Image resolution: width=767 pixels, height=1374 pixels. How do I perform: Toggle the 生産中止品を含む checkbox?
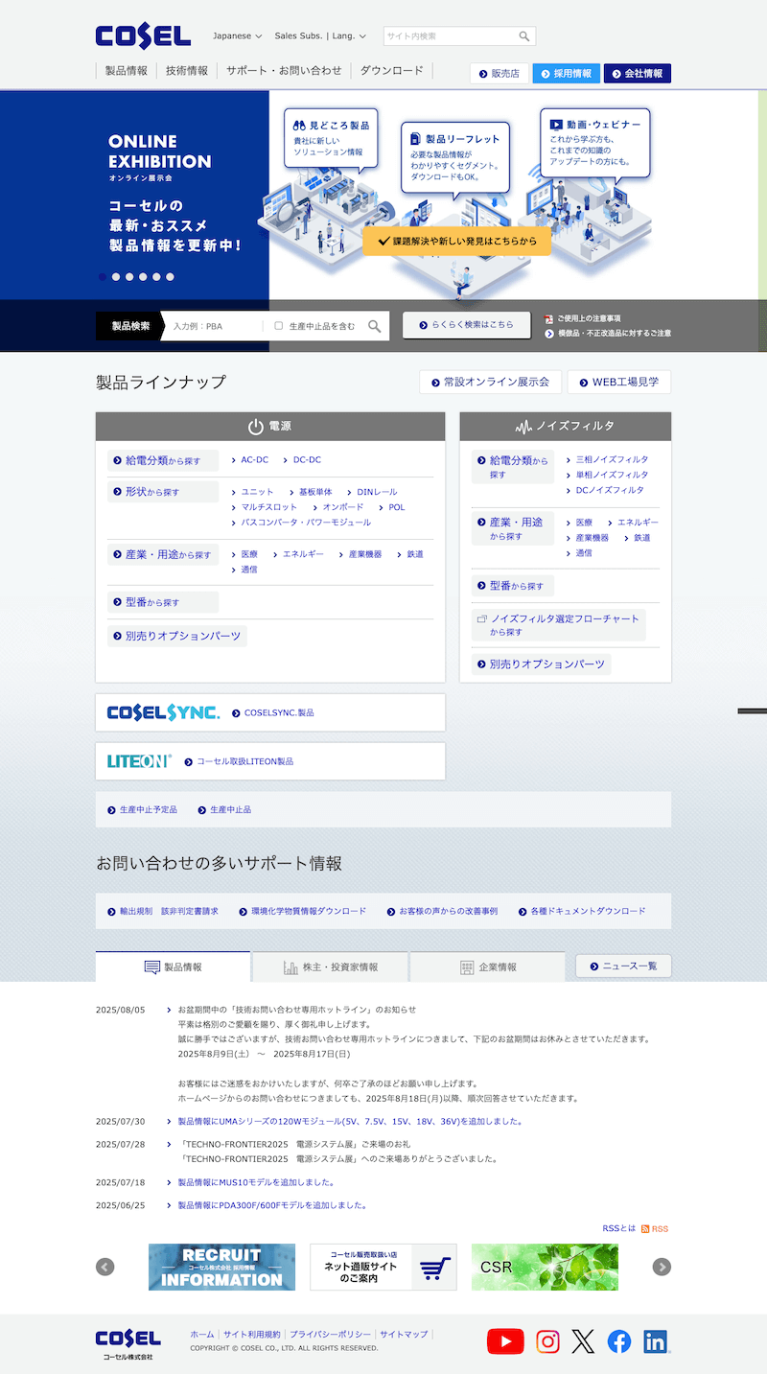point(279,326)
